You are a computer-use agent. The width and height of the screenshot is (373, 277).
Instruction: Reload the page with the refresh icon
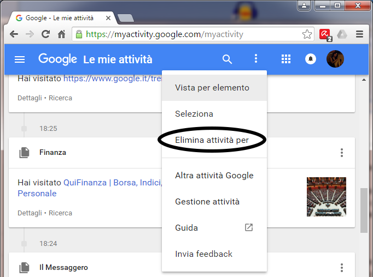45,34
